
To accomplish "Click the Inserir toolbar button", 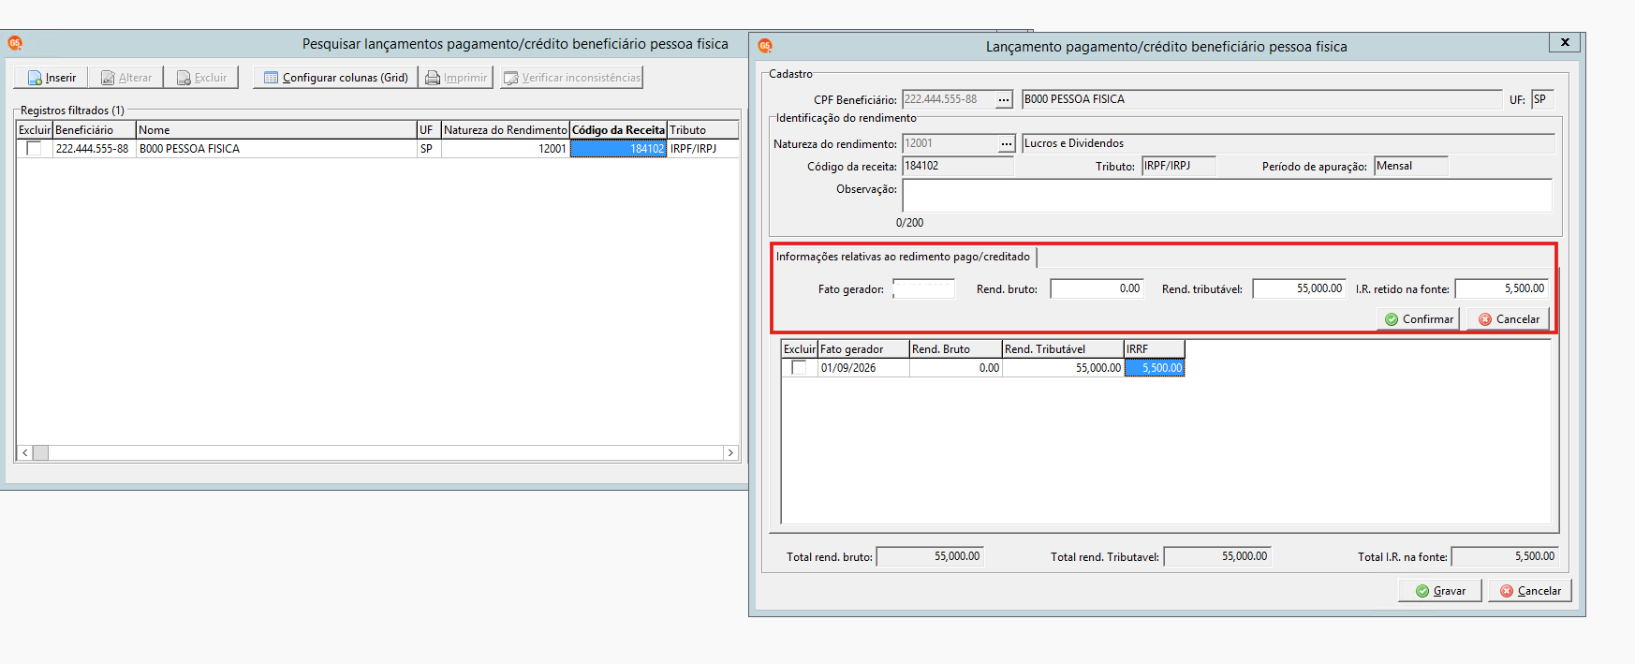I will click(x=52, y=78).
